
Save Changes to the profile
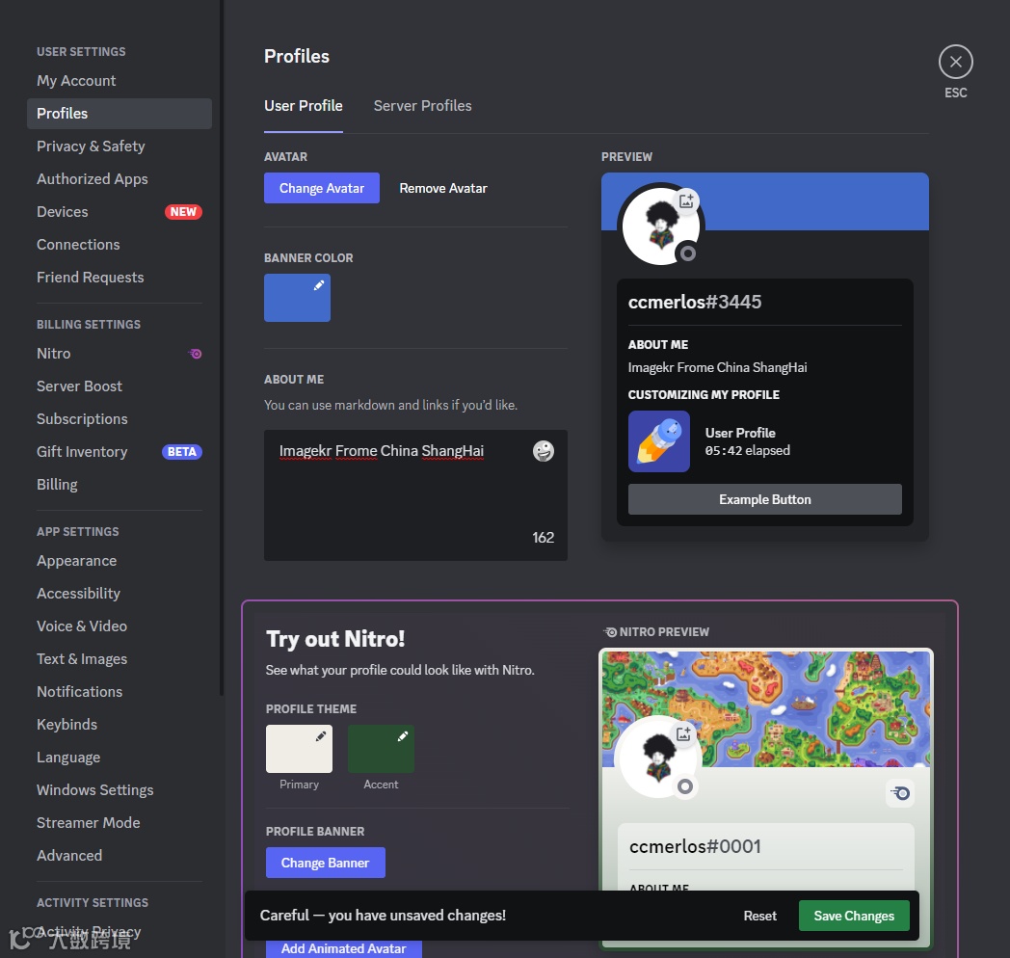(x=854, y=916)
